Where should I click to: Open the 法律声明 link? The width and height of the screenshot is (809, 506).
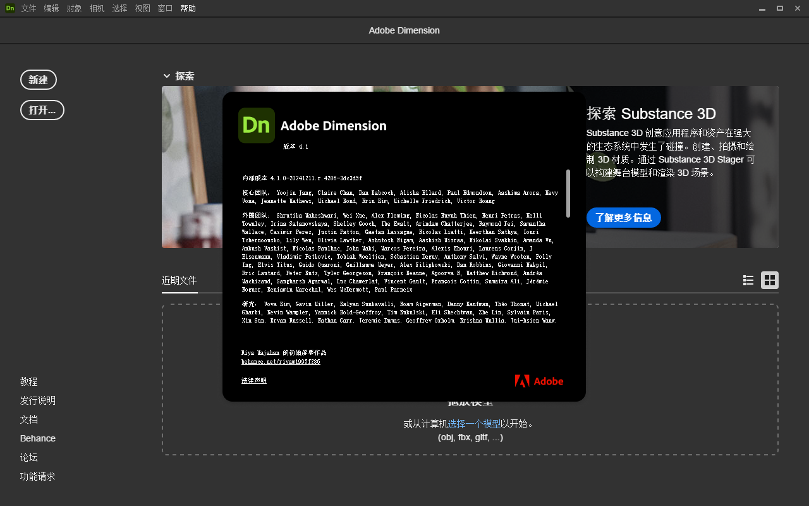(x=253, y=380)
